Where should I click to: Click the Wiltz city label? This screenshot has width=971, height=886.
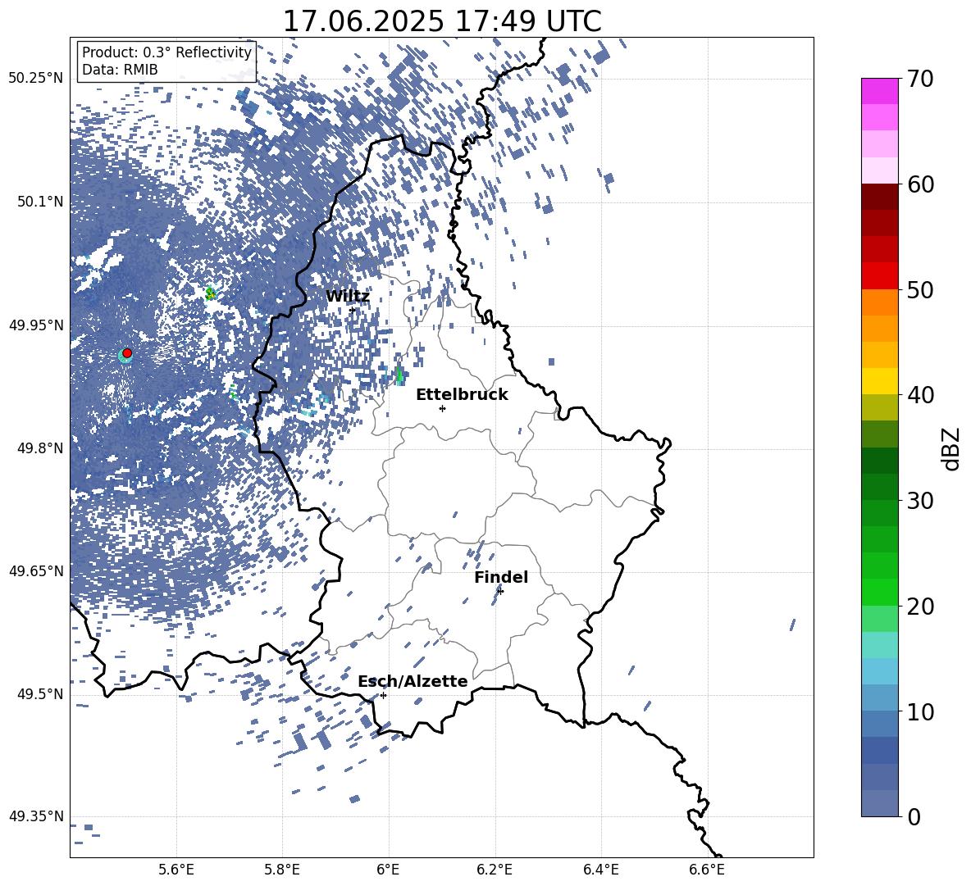(x=348, y=297)
